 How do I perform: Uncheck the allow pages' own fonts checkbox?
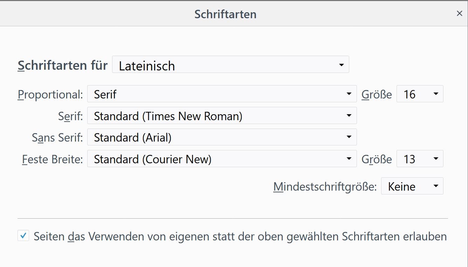23,236
